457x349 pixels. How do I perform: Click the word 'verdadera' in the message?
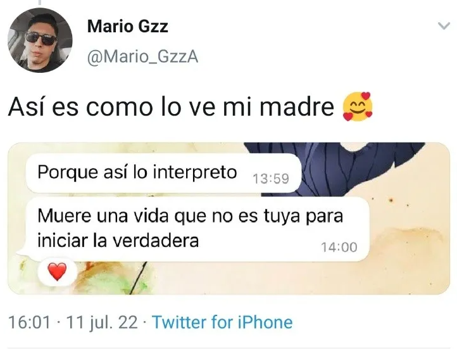156,241
